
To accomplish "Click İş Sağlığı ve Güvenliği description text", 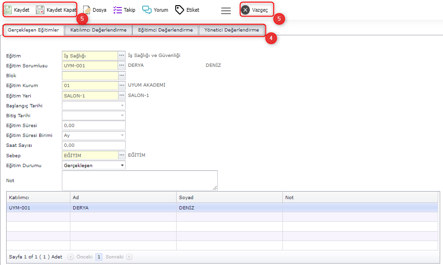I will pyautogui.click(x=154, y=55).
